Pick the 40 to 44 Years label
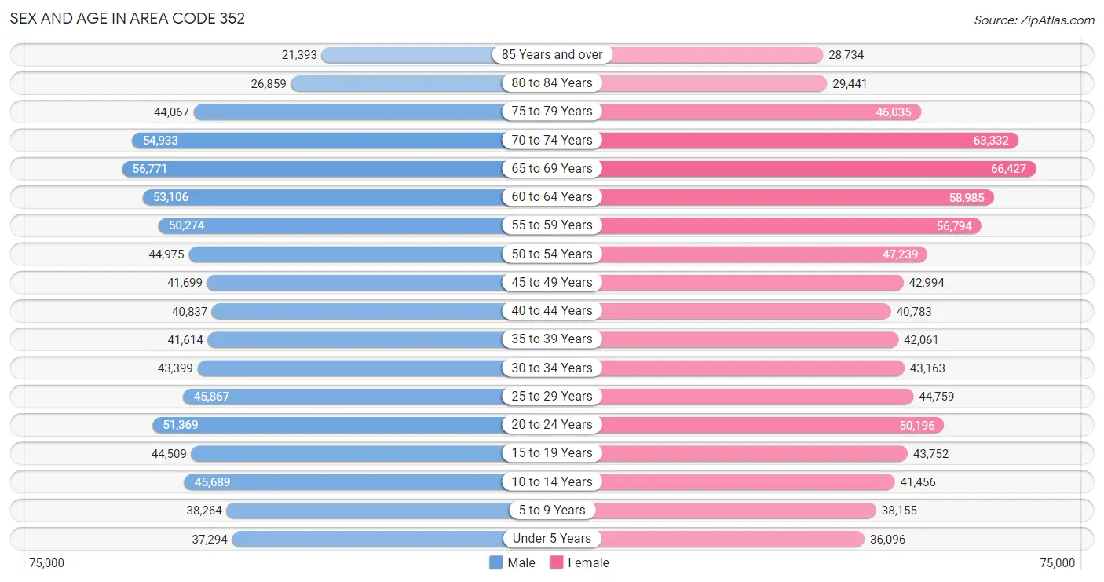Viewport: 1104px width, 582px height. [552, 310]
